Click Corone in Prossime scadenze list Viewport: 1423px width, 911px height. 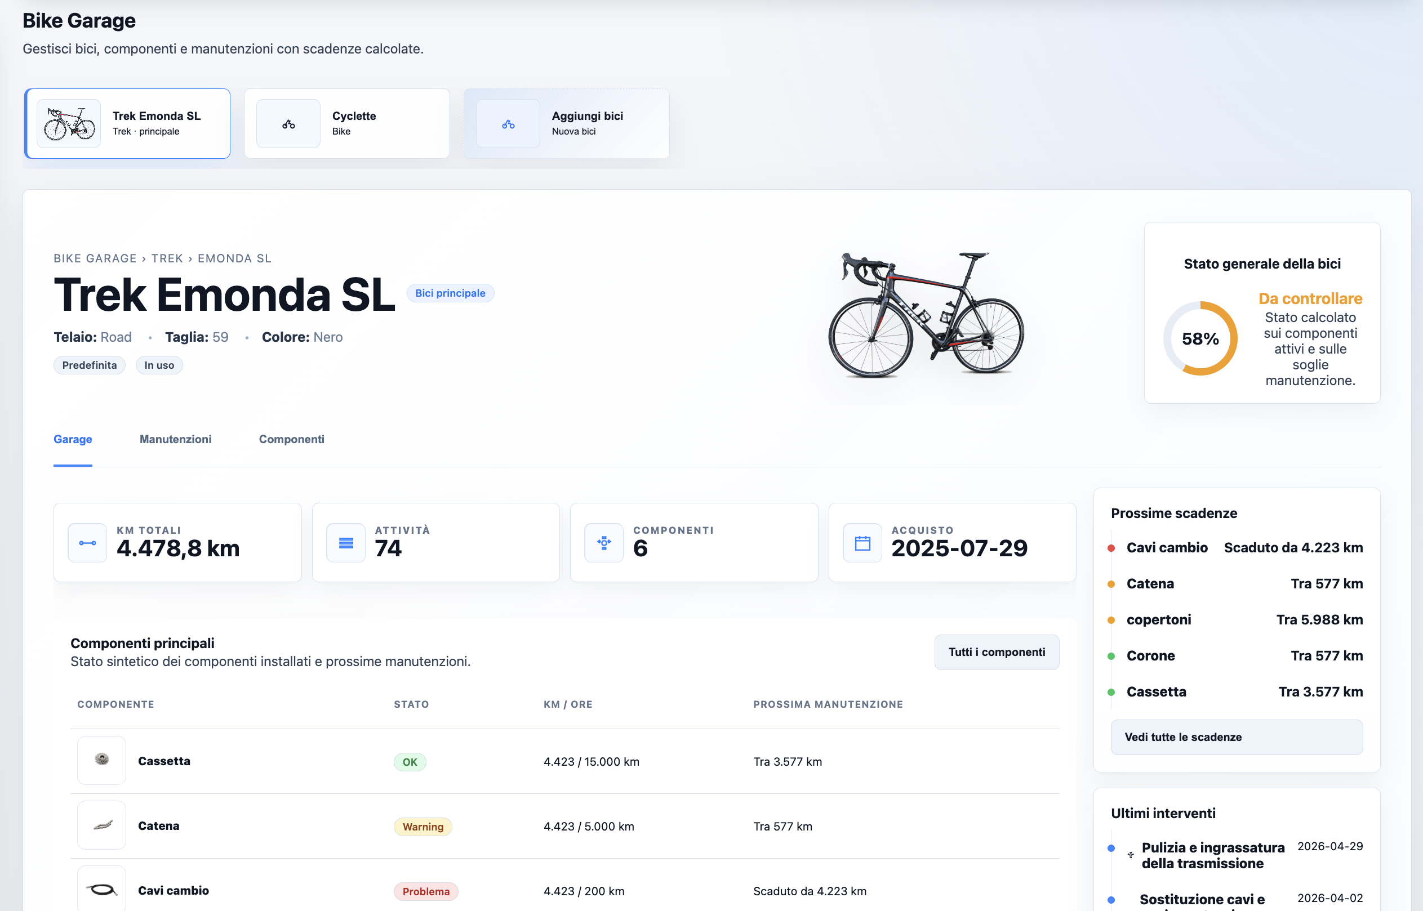pyautogui.click(x=1151, y=656)
